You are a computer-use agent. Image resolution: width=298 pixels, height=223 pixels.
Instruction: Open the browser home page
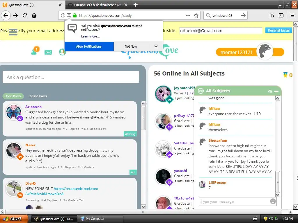34,15
